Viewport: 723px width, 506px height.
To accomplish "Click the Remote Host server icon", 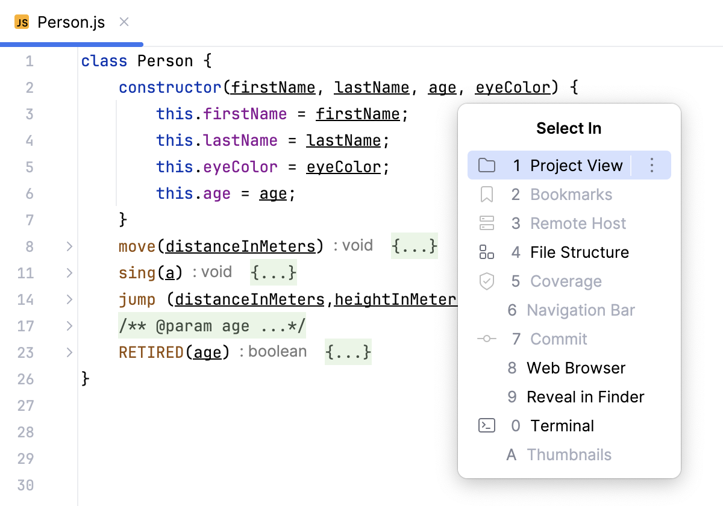I will (486, 223).
